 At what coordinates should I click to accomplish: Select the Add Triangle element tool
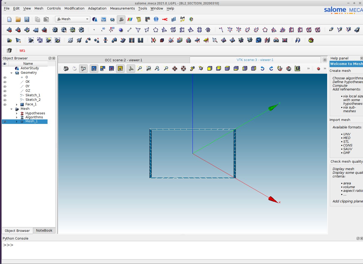138,30
